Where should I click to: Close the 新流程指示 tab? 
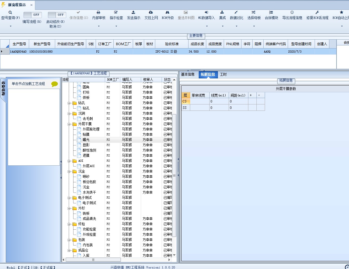click(31, 5)
